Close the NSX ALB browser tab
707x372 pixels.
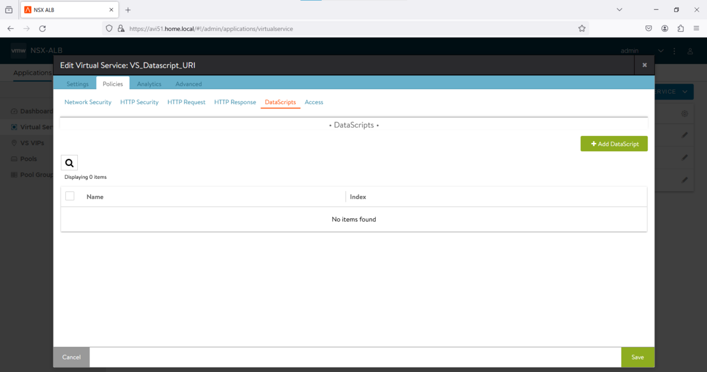tap(111, 10)
